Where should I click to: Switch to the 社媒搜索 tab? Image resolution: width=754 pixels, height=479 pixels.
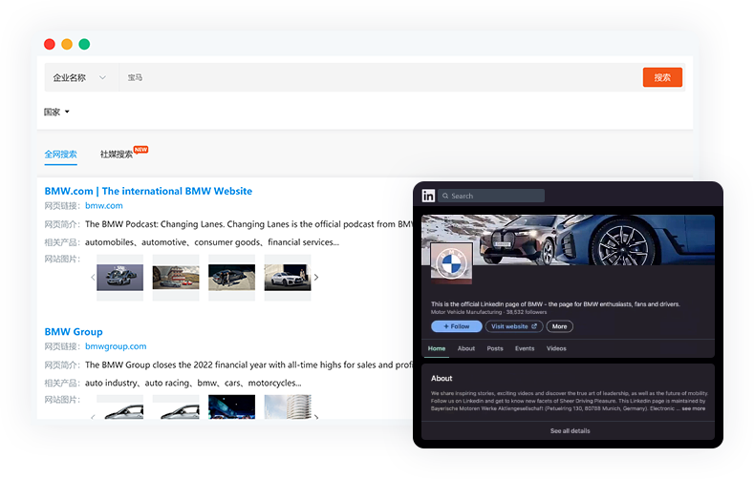pos(117,154)
